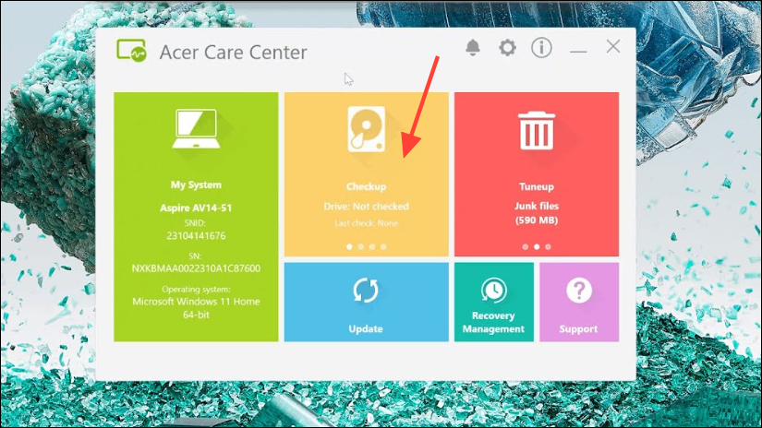
Task: Click the 'Aspire AV14-51' model name
Action: (x=196, y=208)
